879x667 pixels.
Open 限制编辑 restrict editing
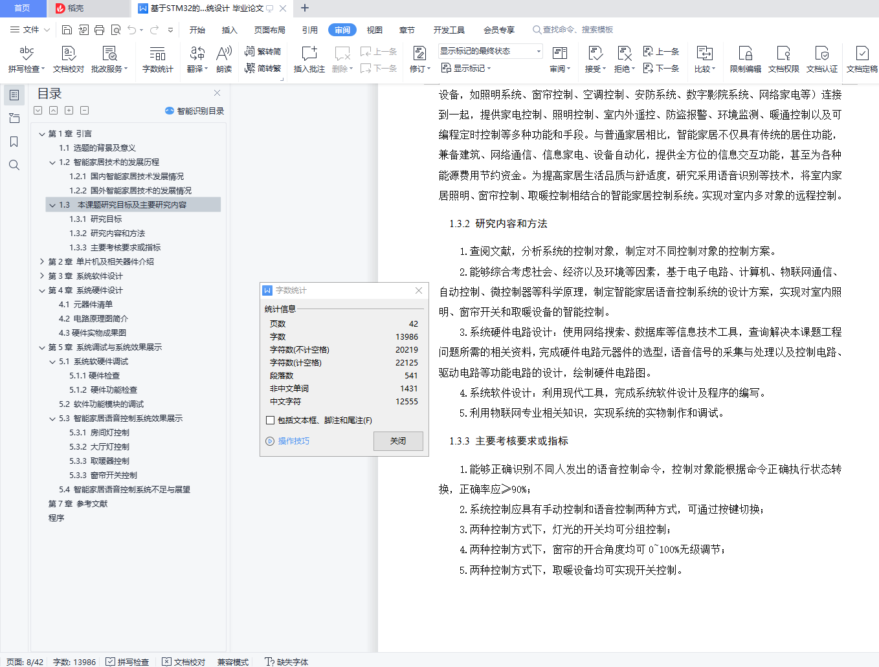(746, 59)
